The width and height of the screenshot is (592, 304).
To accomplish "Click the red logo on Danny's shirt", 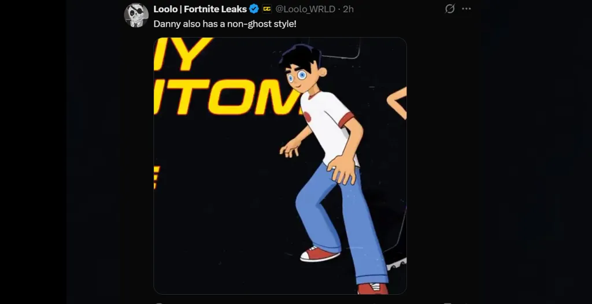I will [307, 116].
